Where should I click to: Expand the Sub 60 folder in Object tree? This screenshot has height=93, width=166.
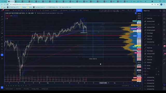click(144, 66)
